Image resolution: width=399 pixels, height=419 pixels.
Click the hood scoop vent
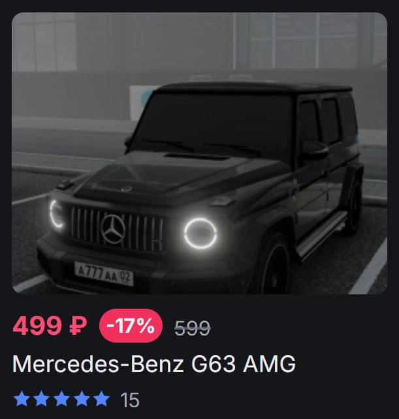(198, 157)
